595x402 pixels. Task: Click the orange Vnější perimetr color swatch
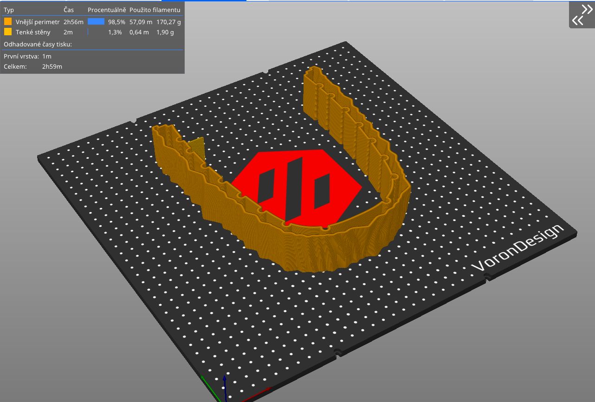click(x=8, y=21)
